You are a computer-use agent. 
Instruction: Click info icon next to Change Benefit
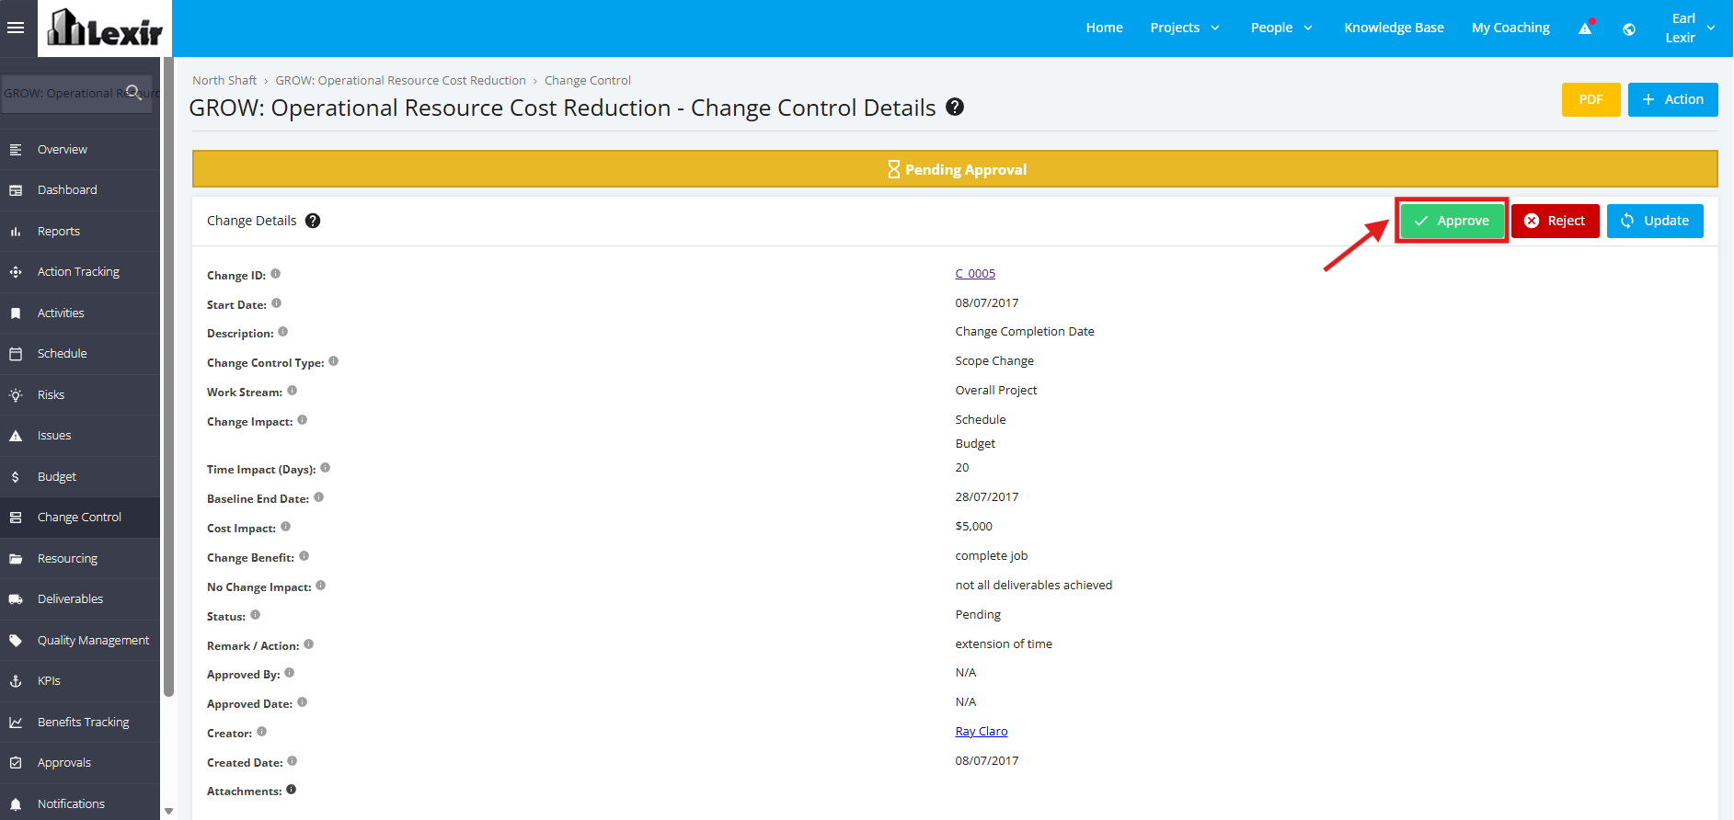pos(304,556)
